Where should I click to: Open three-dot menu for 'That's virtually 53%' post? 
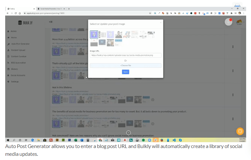tap(233, 71)
